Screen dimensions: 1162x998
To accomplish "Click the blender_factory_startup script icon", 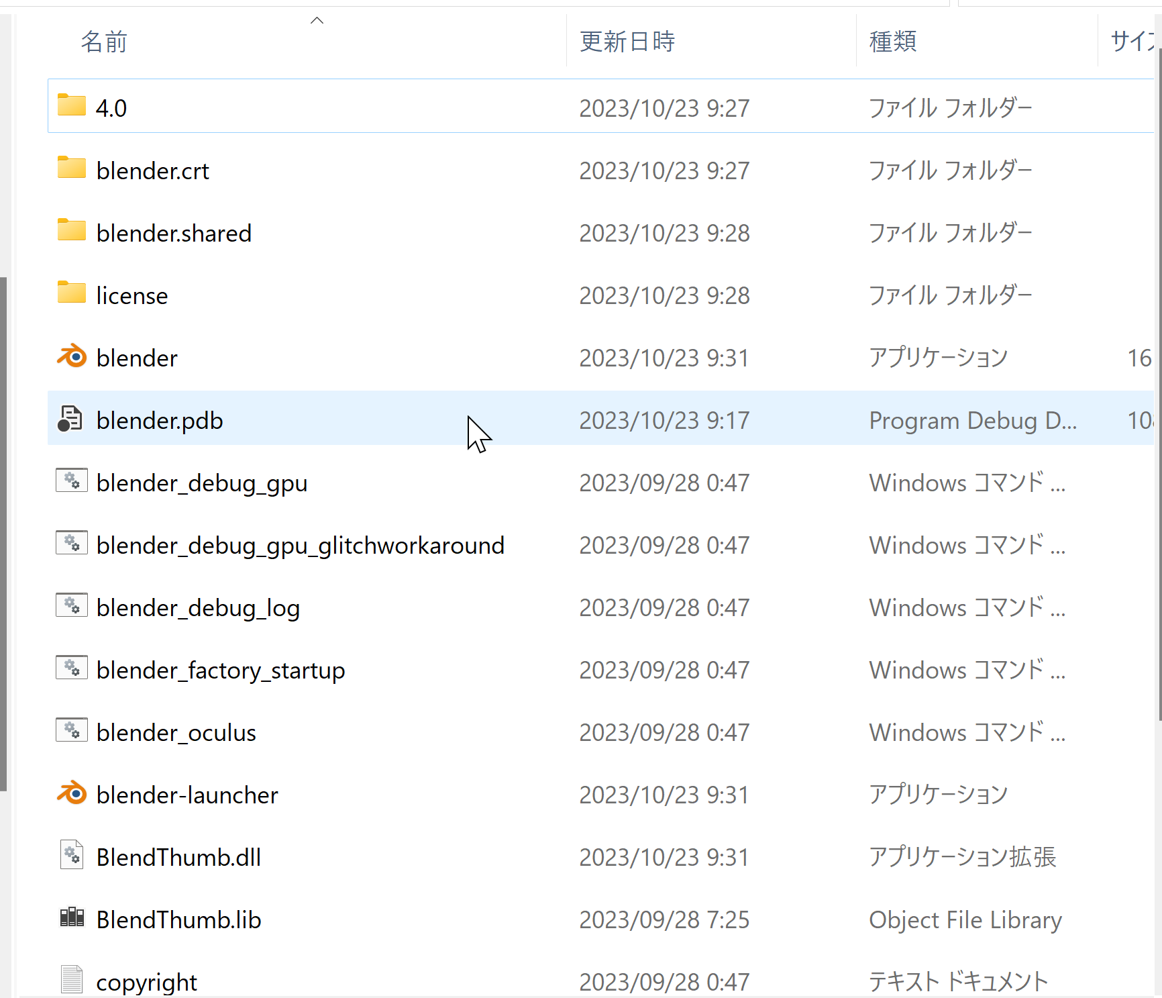I will coord(71,668).
